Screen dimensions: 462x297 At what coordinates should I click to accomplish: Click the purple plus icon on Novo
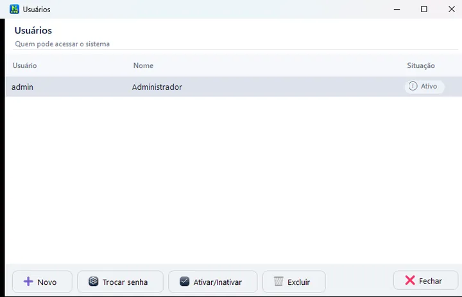coord(28,282)
